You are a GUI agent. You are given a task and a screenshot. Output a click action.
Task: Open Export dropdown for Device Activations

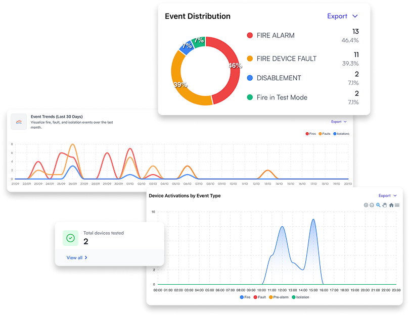coord(387,195)
